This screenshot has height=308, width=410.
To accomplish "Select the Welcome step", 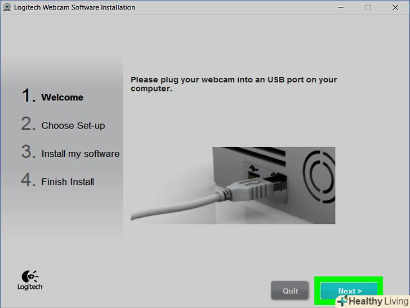I will 52,96.
